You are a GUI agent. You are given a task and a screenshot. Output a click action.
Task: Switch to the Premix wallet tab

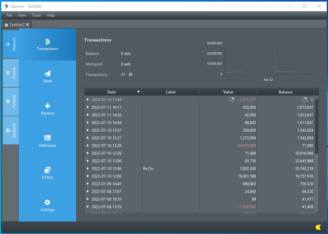coord(11,73)
